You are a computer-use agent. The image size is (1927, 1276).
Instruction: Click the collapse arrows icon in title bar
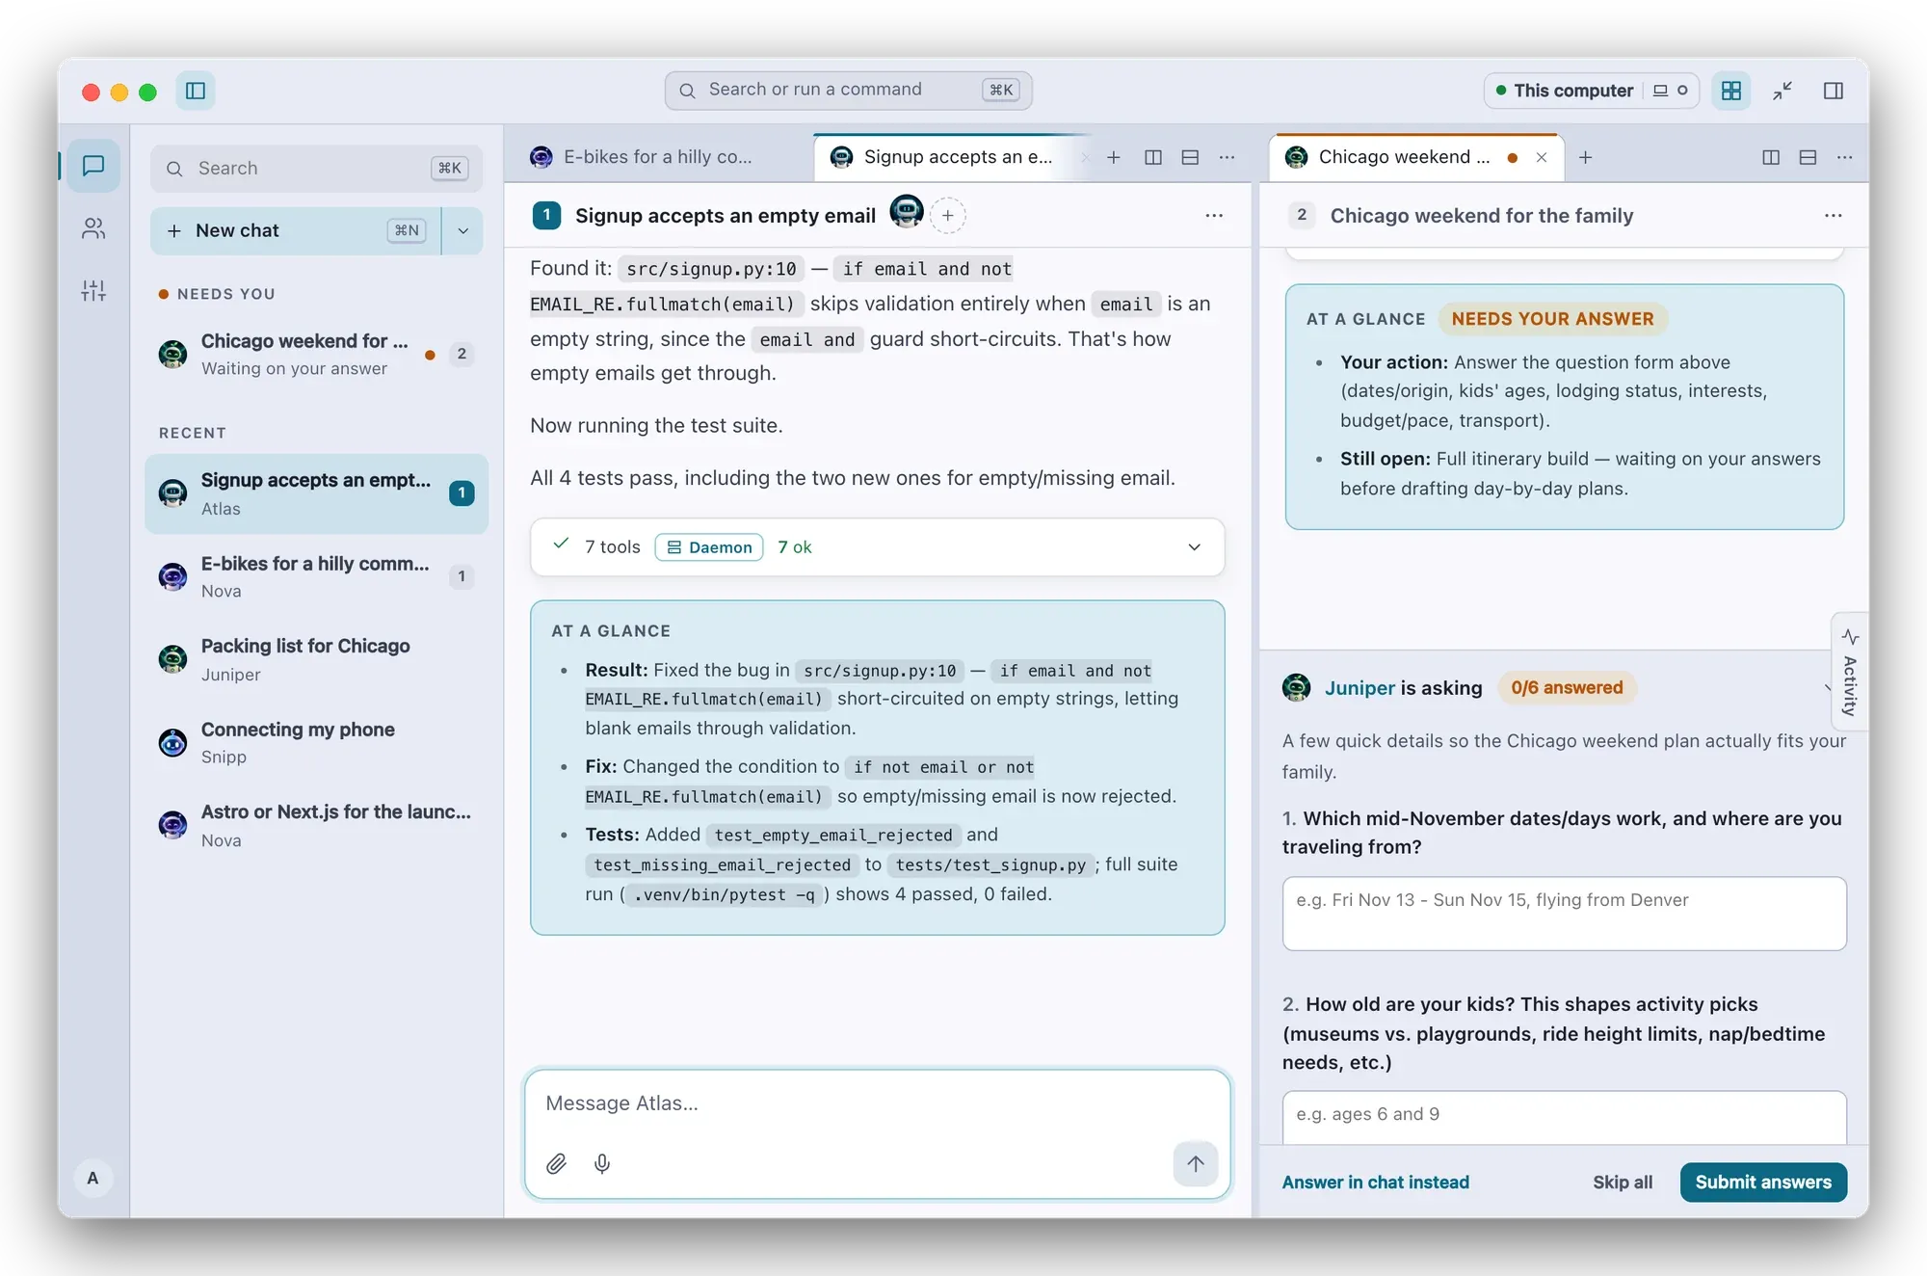point(1782,91)
